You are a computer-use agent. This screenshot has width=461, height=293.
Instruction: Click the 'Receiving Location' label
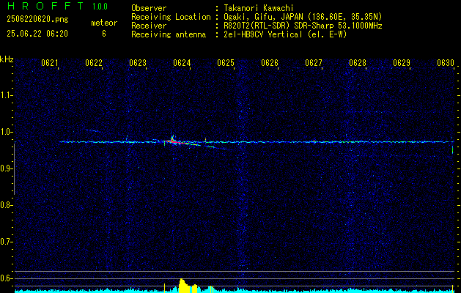[x=171, y=17]
